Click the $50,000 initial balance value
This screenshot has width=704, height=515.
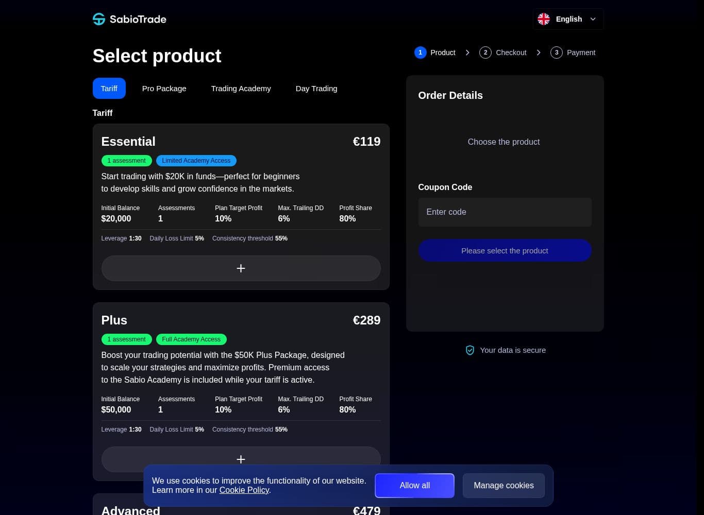(116, 410)
